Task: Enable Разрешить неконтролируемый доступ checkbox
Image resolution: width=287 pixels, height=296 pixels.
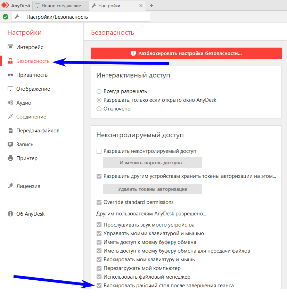Action: point(99,151)
